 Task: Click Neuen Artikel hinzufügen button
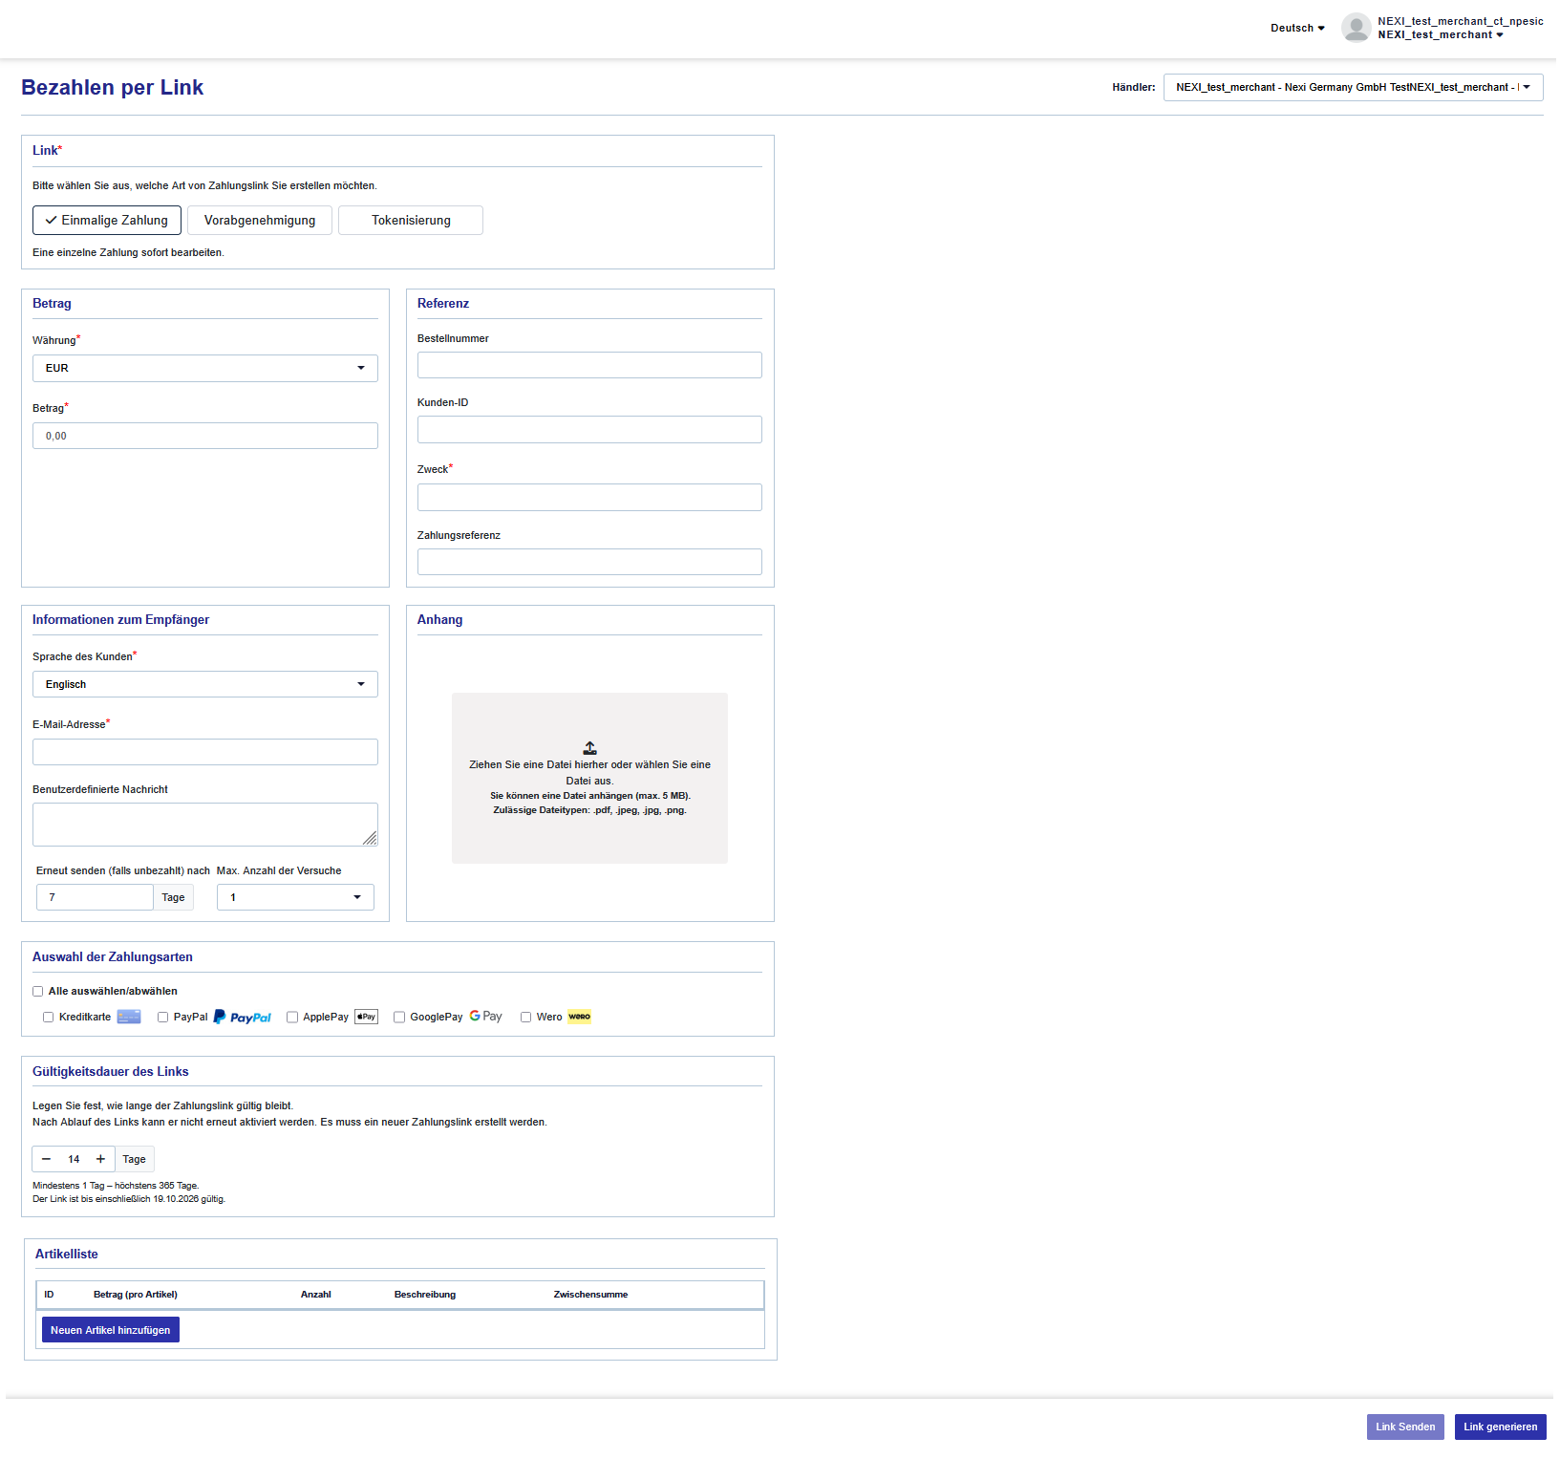[111, 1330]
